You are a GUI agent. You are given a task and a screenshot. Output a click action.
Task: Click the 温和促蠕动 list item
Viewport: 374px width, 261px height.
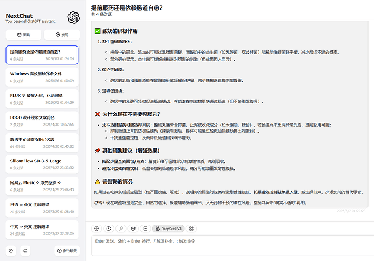pos(113,91)
